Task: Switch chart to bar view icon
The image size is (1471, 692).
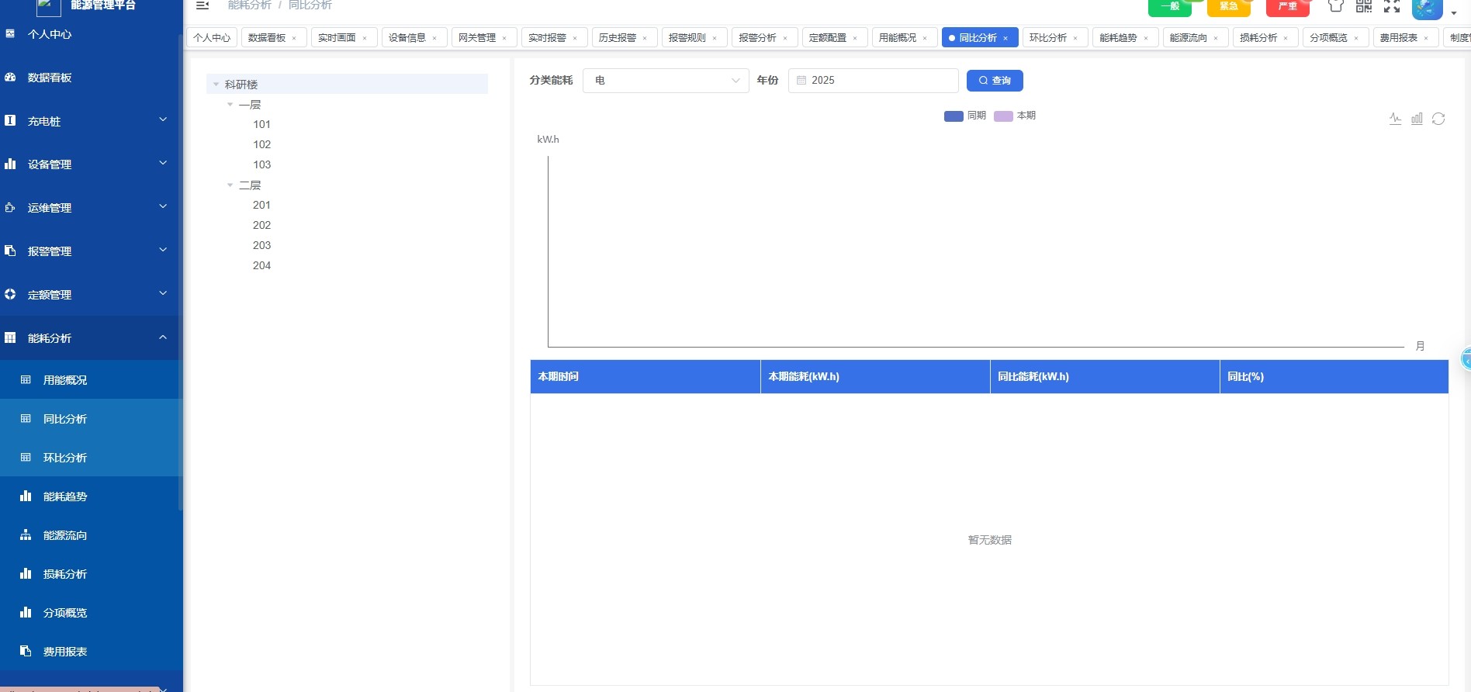Action: (1417, 119)
